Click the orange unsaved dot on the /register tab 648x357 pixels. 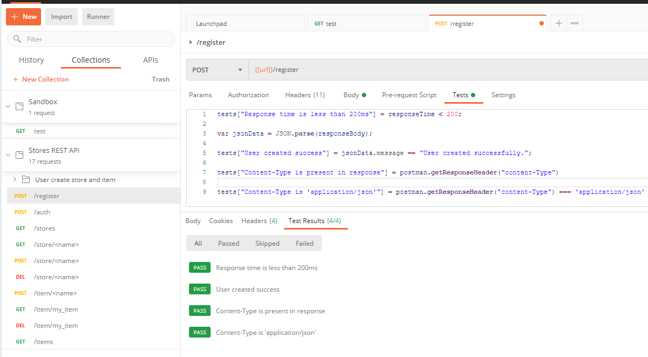(x=541, y=23)
